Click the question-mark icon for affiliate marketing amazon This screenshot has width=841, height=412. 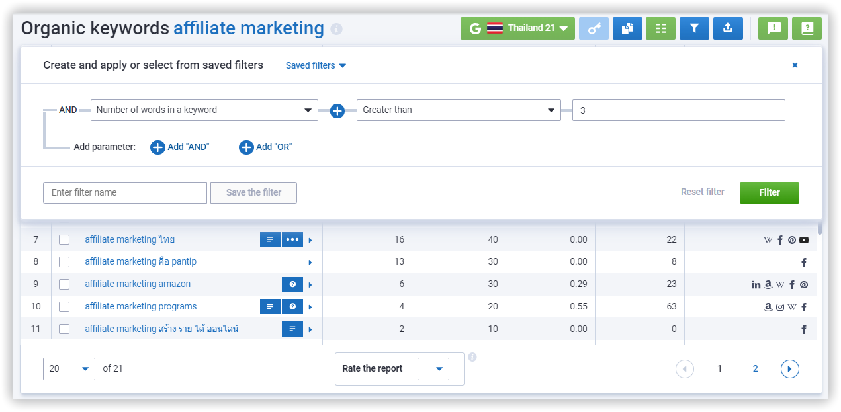(292, 284)
